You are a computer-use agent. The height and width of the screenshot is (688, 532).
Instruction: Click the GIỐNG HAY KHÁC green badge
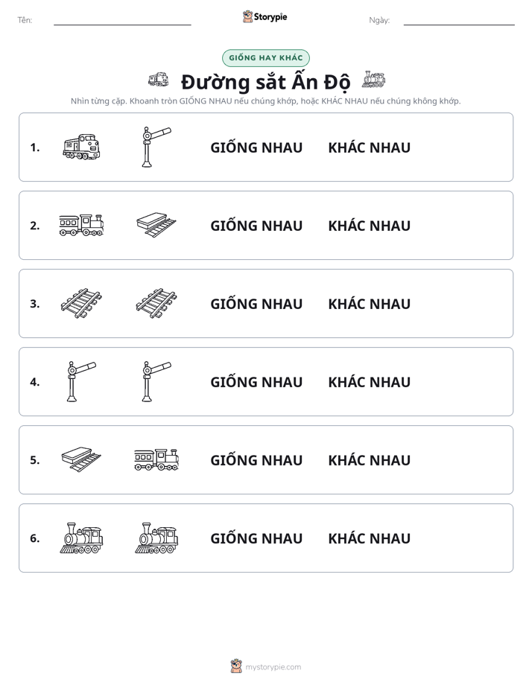point(265,58)
